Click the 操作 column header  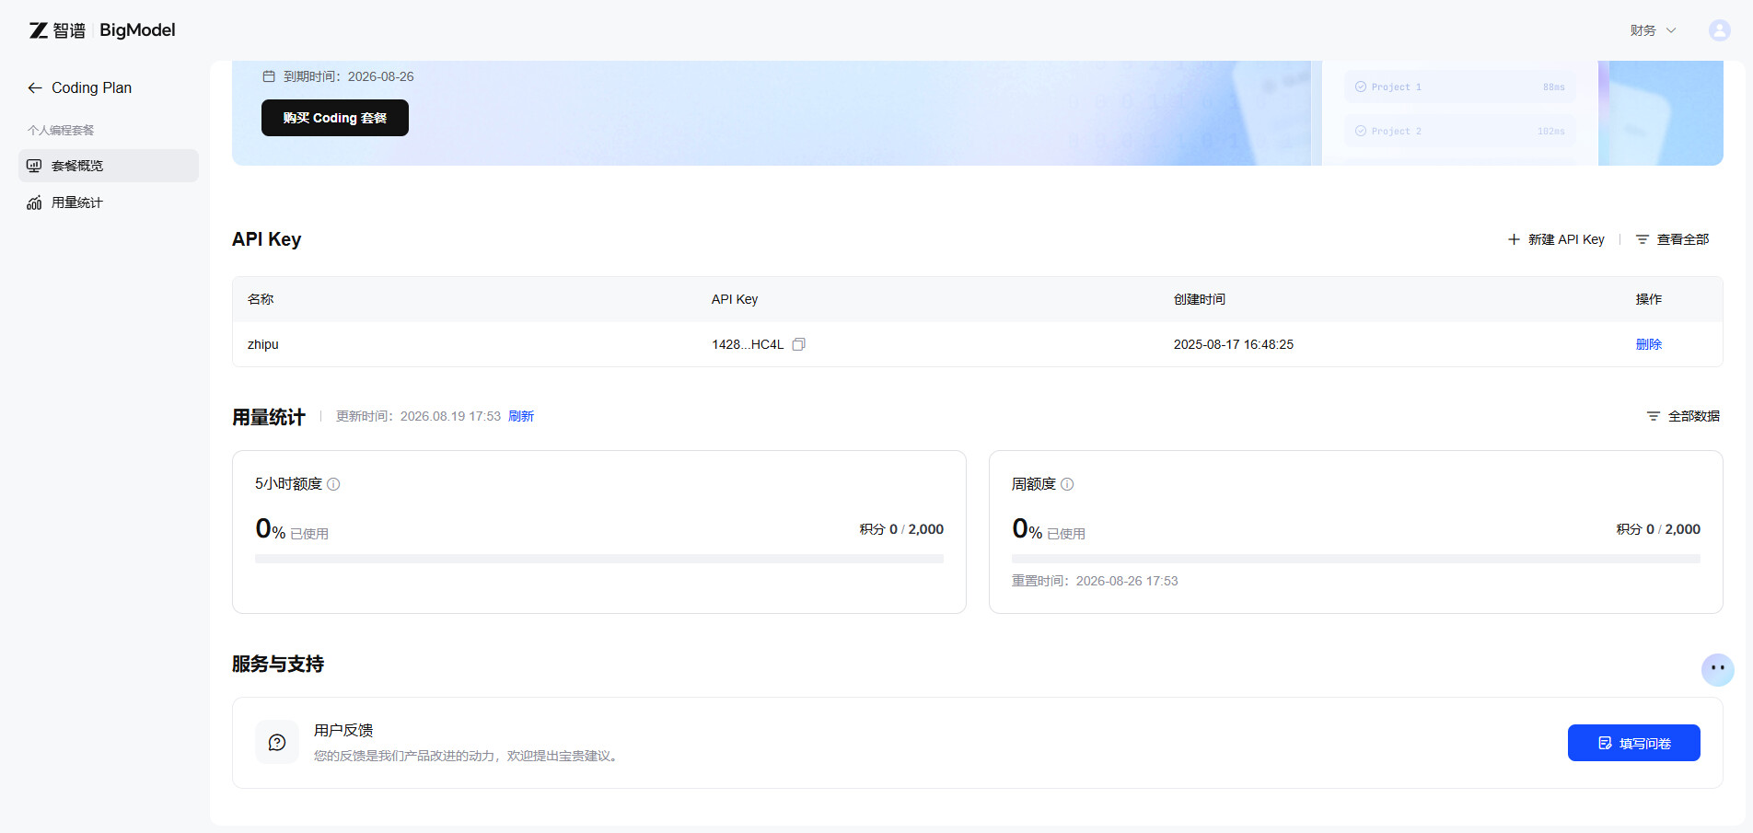point(1649,299)
